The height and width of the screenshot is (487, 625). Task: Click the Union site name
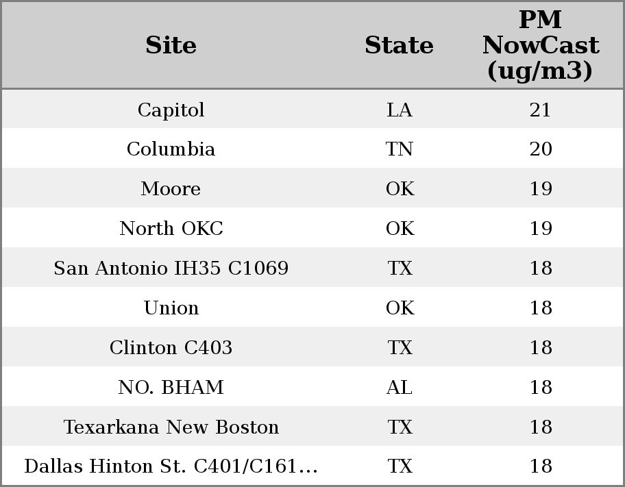[x=171, y=308]
